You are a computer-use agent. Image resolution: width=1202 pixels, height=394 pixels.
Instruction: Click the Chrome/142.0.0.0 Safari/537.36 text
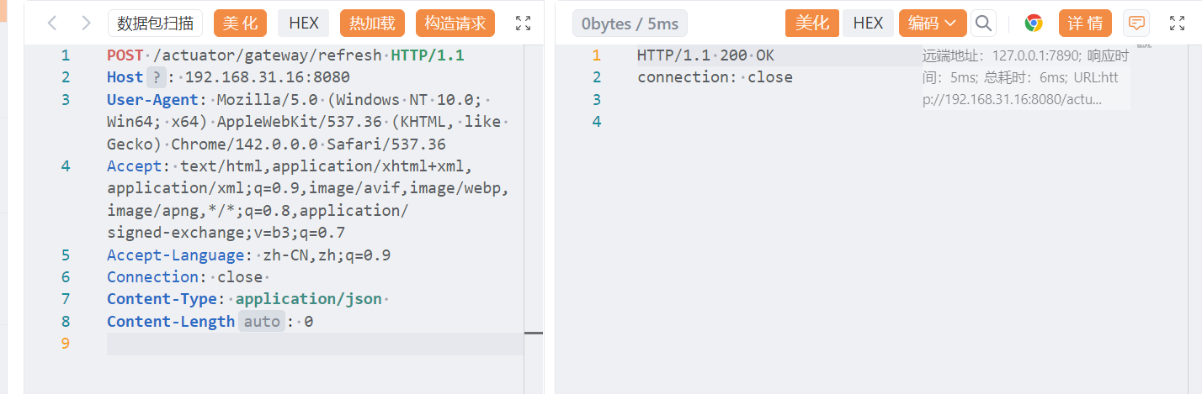(x=308, y=144)
